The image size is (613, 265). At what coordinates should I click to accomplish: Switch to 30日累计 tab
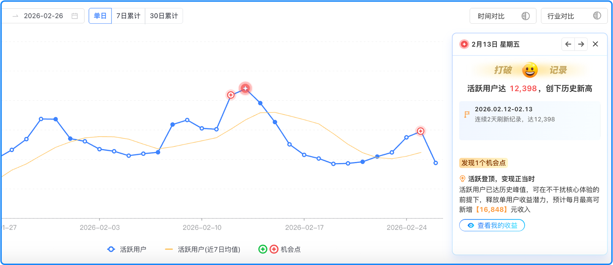(x=164, y=16)
